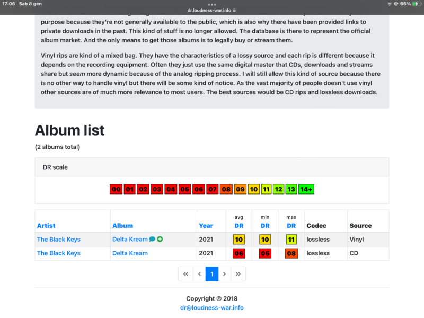Sort the table by Album column
This screenshot has height=318, width=424.
[x=122, y=225]
